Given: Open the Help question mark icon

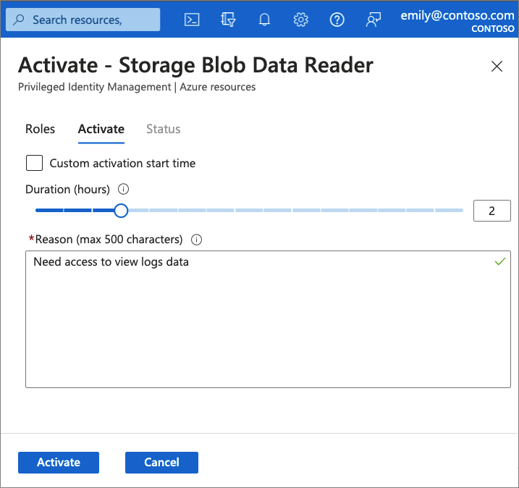Looking at the screenshot, I should pyautogui.click(x=337, y=20).
